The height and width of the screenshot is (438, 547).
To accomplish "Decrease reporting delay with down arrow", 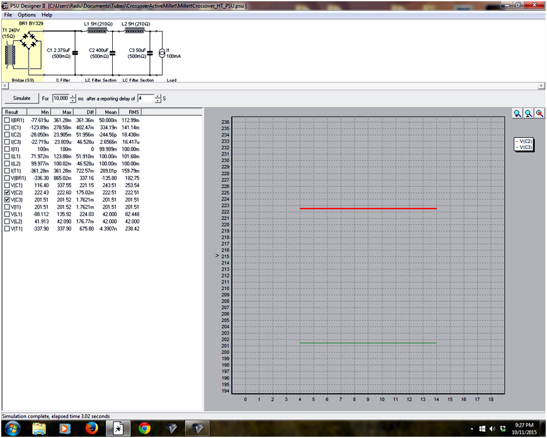I will pos(158,101).
